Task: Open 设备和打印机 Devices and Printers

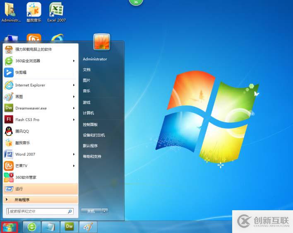Action: point(94,135)
